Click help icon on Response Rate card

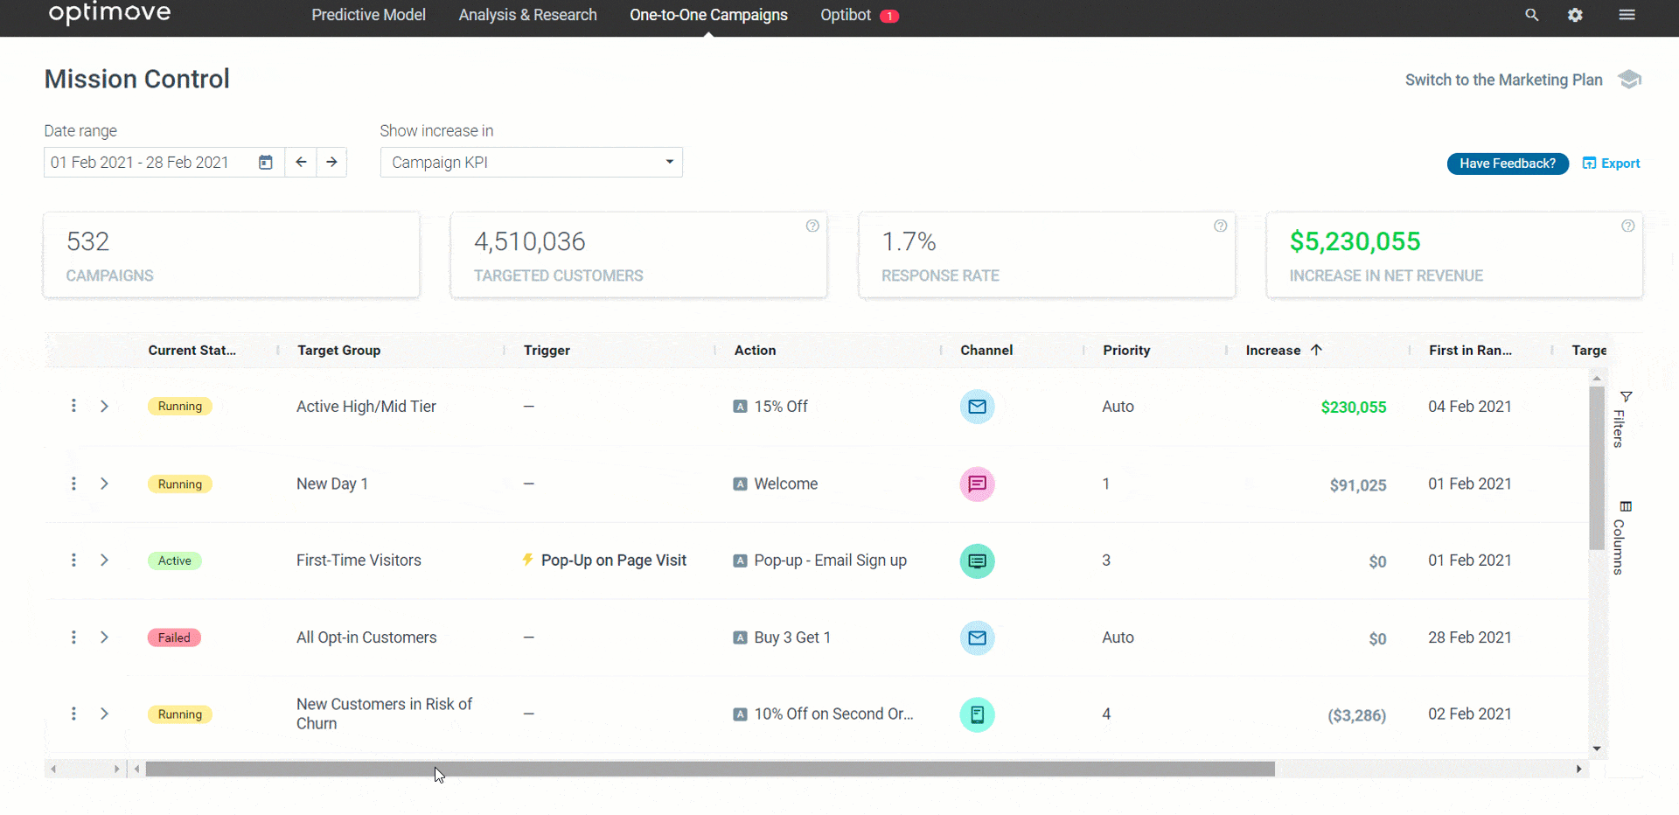point(1220,226)
